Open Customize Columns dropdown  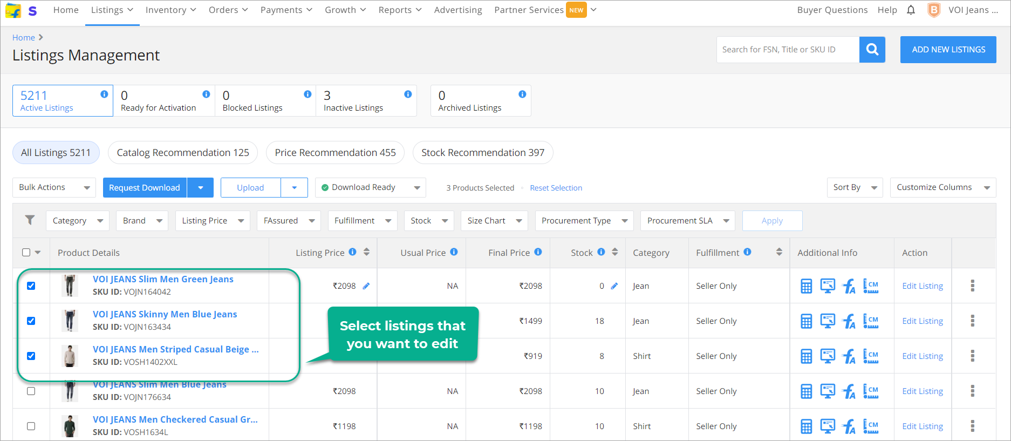(943, 187)
